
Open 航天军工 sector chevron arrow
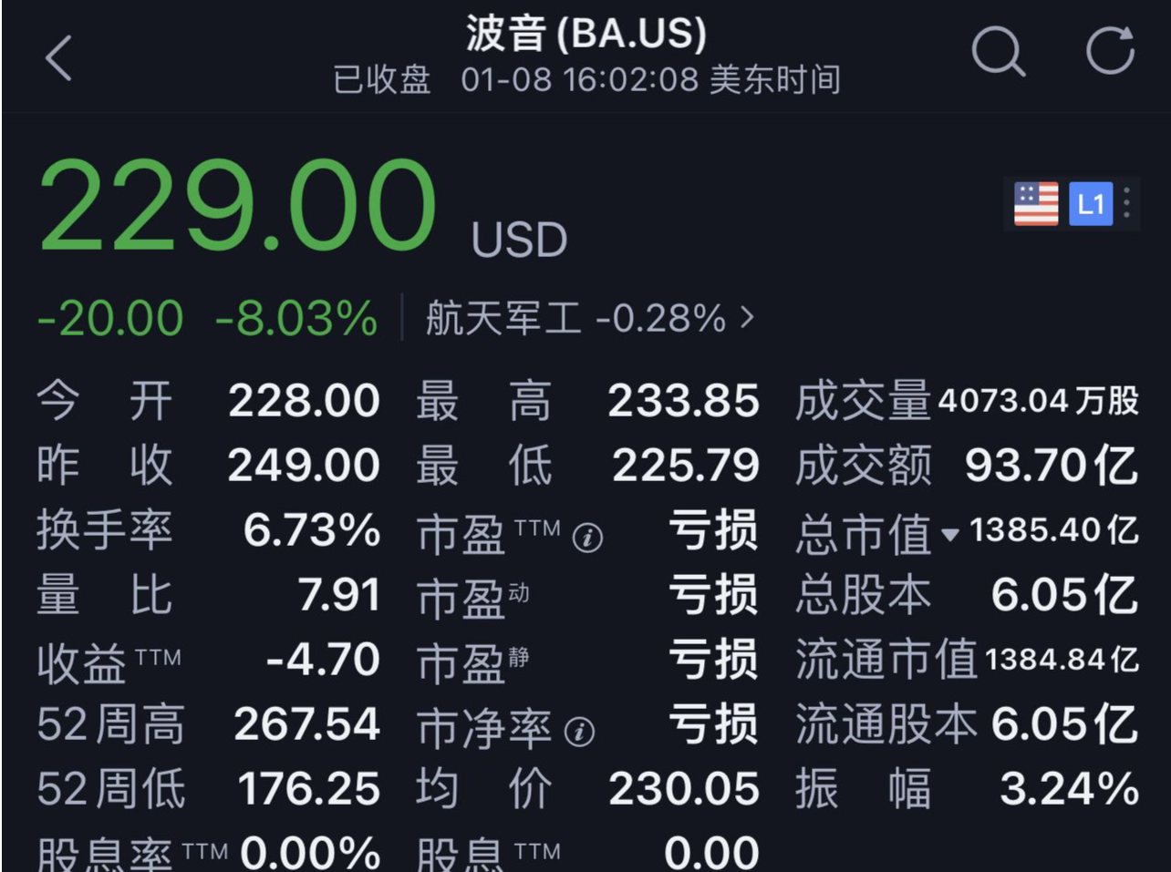click(x=748, y=317)
